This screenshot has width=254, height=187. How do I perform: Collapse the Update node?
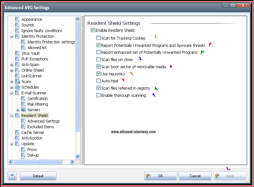[x=12, y=144]
